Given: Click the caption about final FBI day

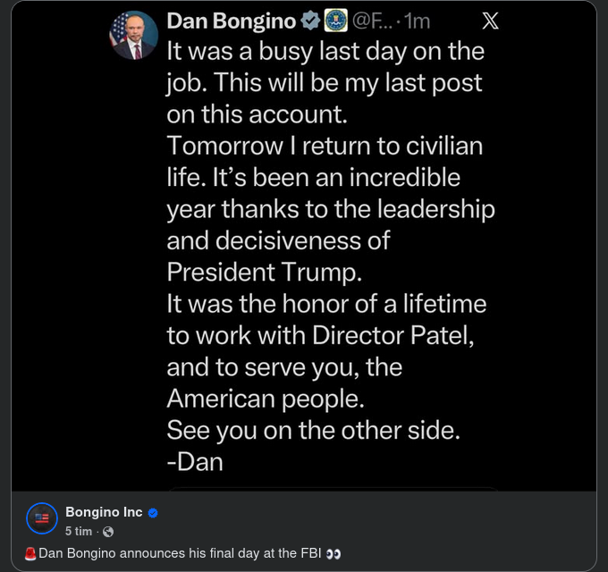Looking at the screenshot, I should click(x=179, y=554).
